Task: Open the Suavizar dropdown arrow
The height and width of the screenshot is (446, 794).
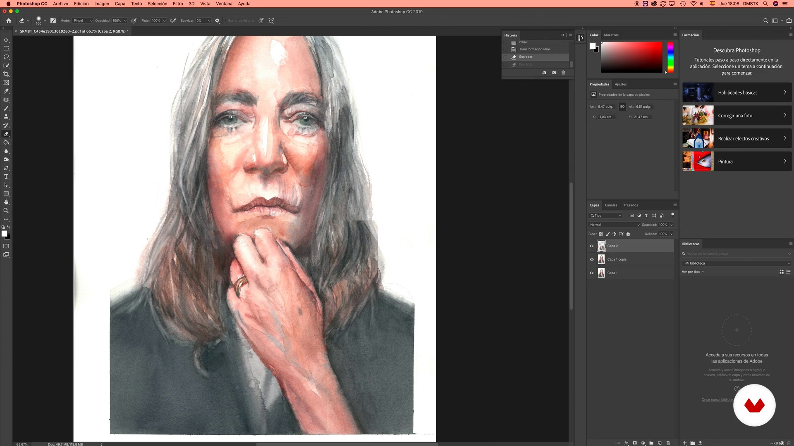Action: 209,21
